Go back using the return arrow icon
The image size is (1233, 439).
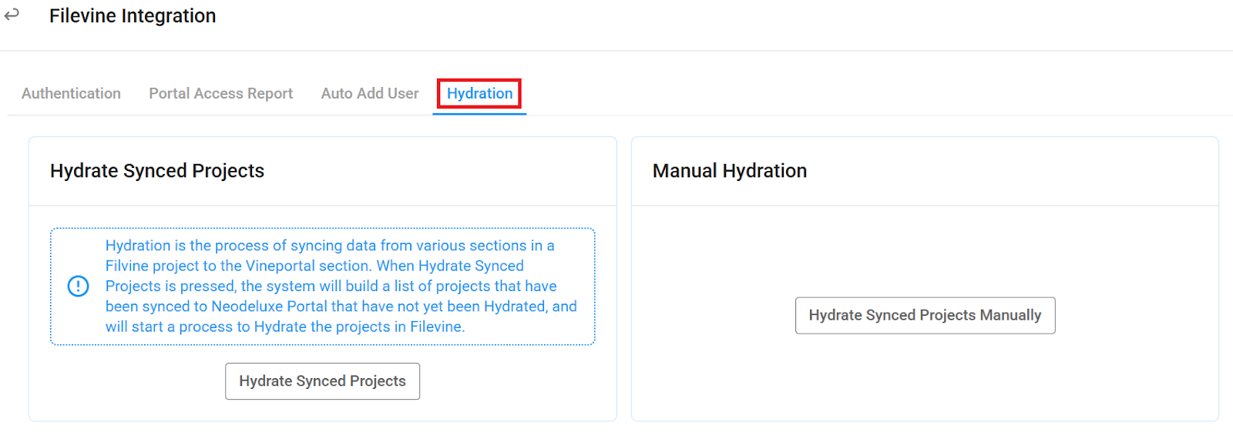(x=12, y=14)
